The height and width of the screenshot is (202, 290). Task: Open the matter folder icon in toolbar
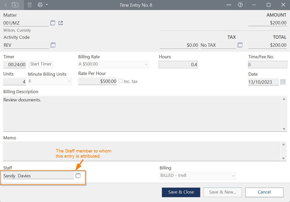click(x=15, y=5)
